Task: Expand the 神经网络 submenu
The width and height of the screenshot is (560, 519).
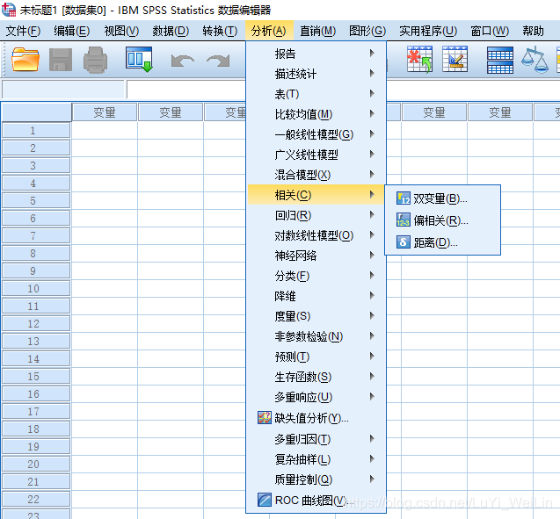Action: pyautogui.click(x=316, y=256)
